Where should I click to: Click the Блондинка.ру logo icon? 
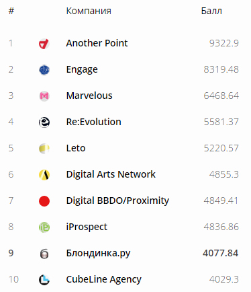44,254
